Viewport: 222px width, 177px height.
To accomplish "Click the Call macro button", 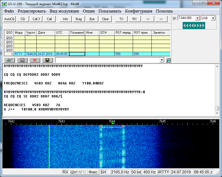I will pos(49,19).
